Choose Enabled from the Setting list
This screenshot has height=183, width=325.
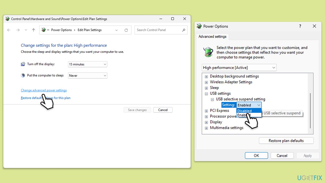249,115
